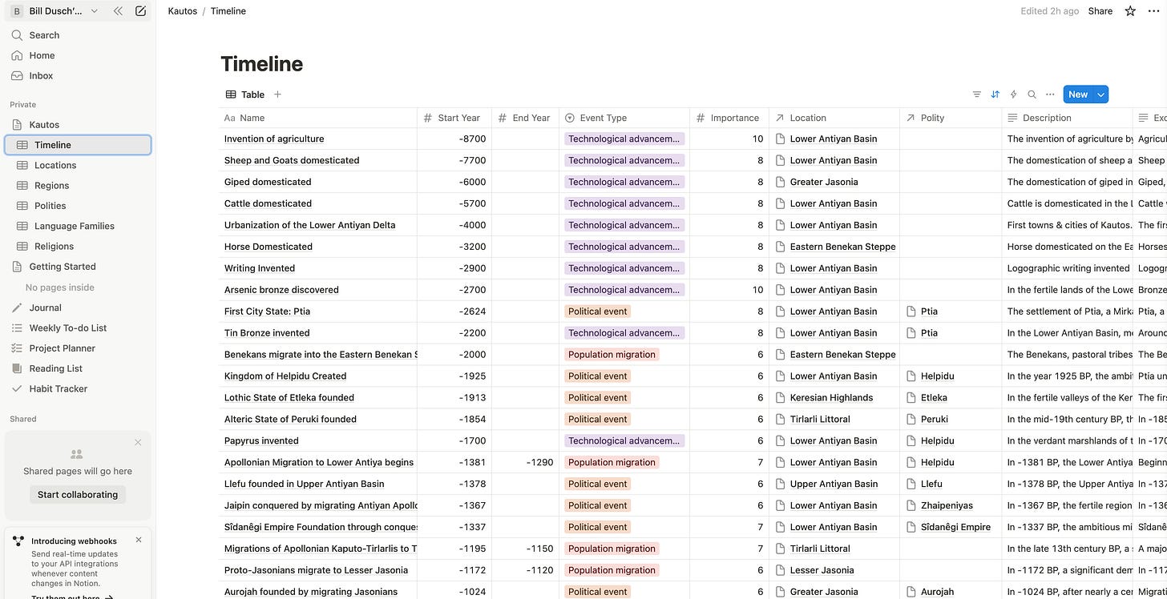Go to Home in sidebar
The image size is (1167, 599).
[78, 55]
